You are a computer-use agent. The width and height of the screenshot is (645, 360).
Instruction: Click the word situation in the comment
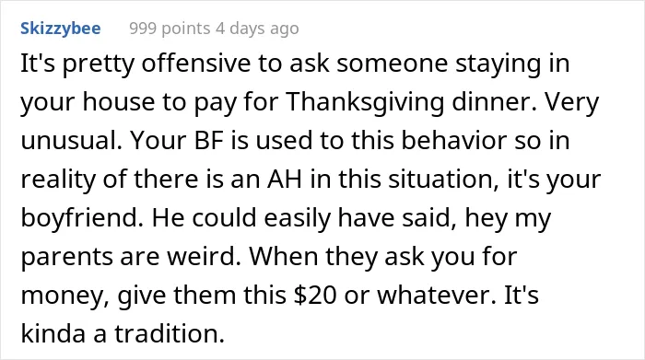[x=441, y=180]
